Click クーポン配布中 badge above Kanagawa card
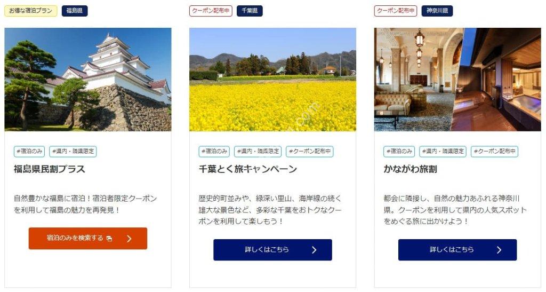Screen dimensions: 546x292 pos(396,11)
